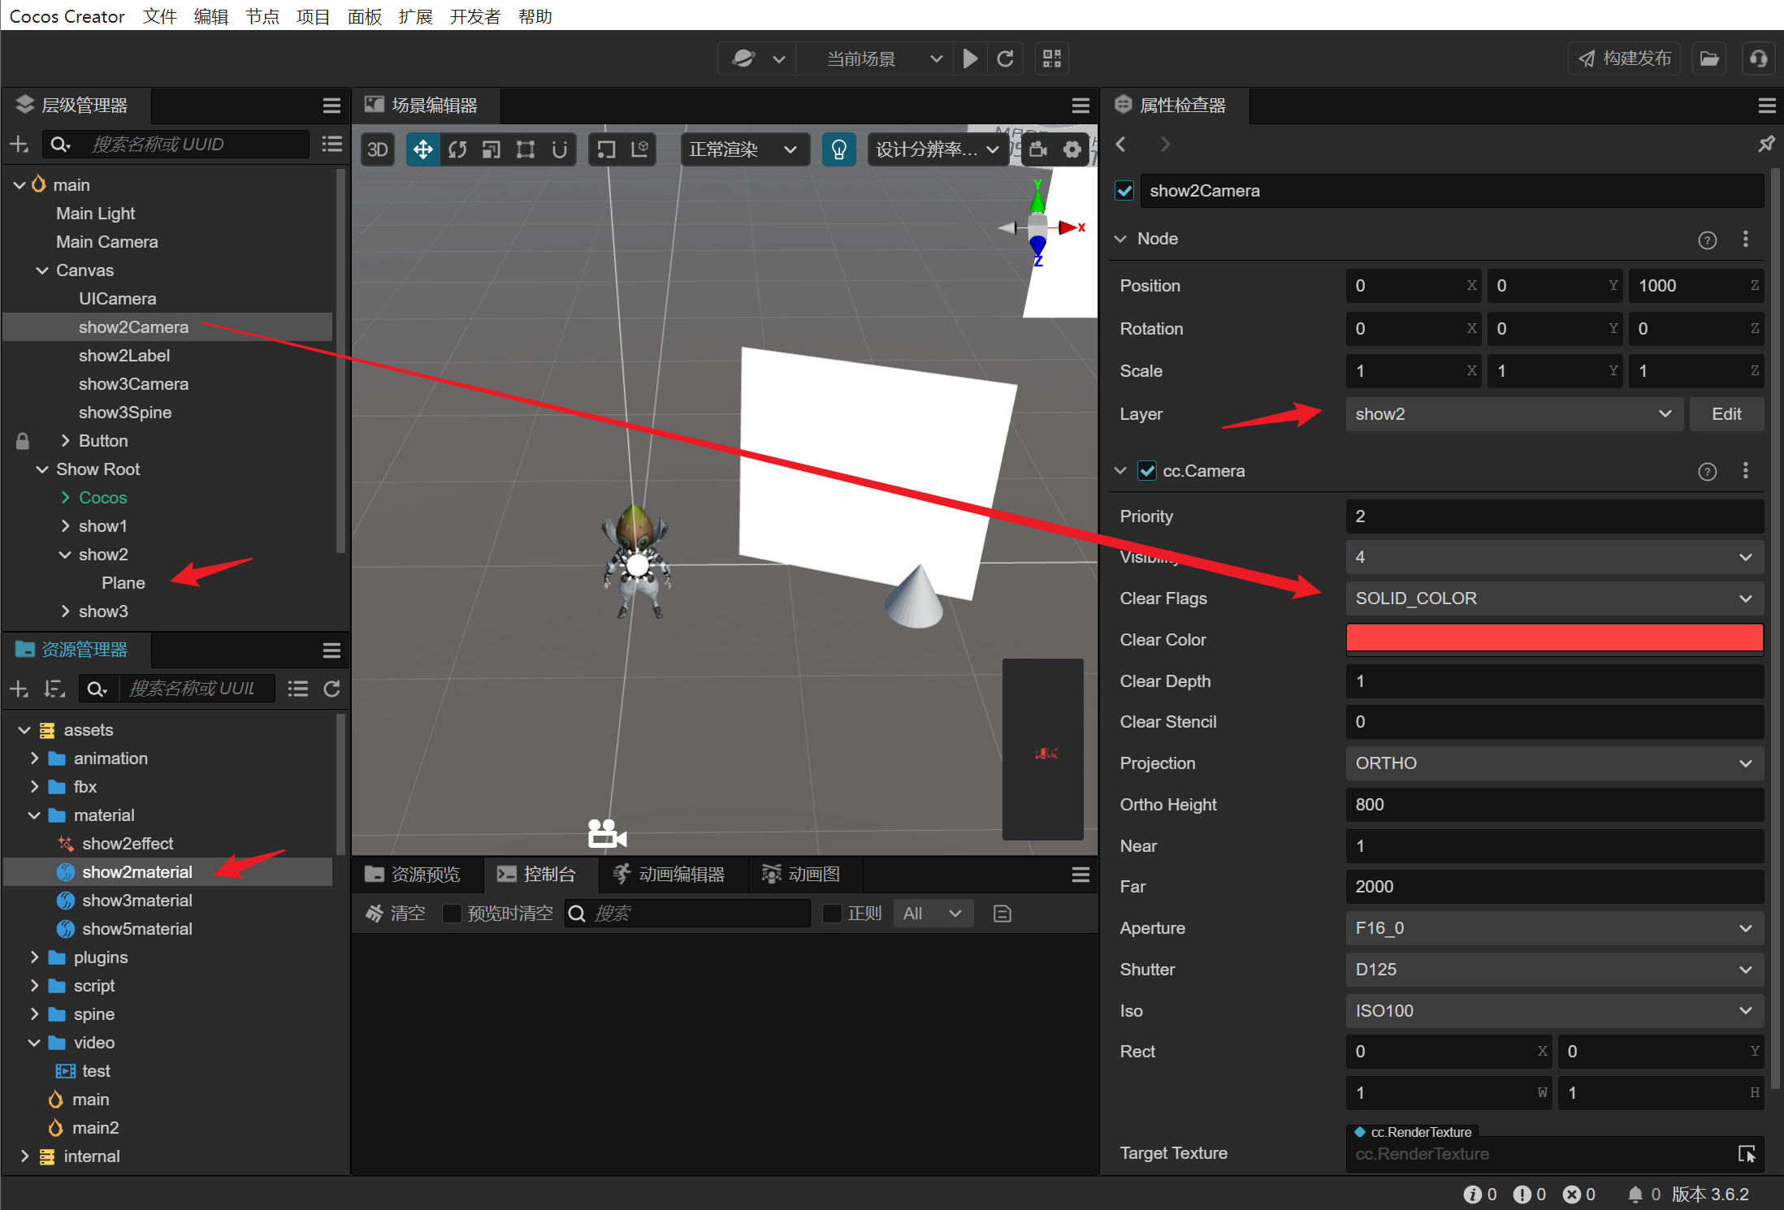The width and height of the screenshot is (1784, 1210).
Task: Click the Play preview button
Action: [970, 58]
